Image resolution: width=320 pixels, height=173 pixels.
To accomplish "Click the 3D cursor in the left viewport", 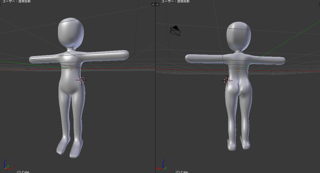I will 81,80.
